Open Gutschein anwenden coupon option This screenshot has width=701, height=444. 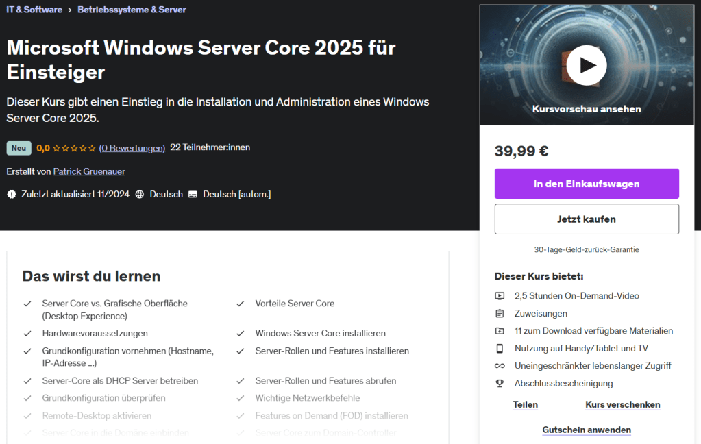pyautogui.click(x=587, y=430)
